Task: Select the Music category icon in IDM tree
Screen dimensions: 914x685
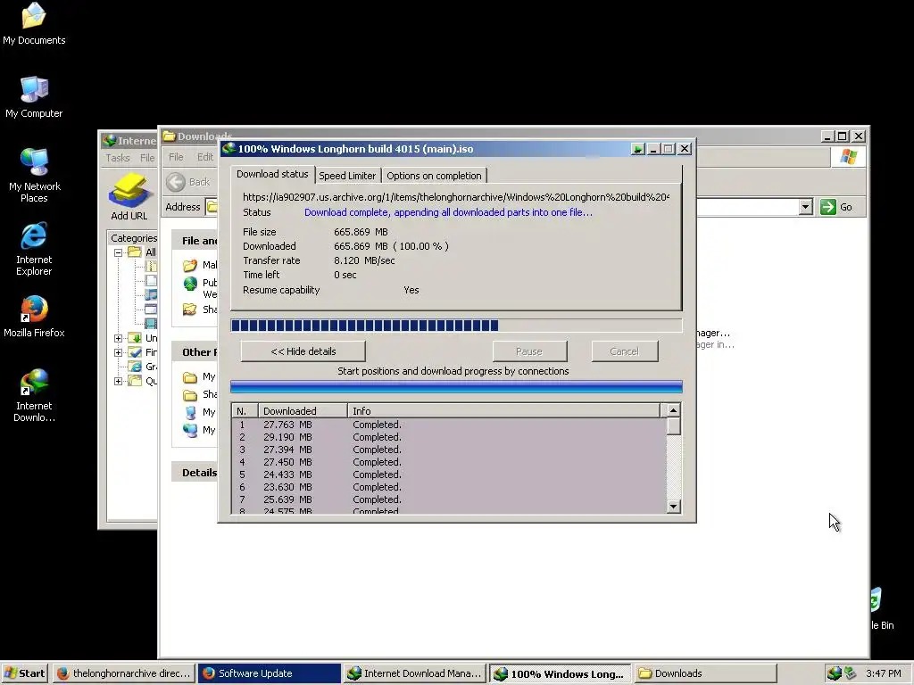Action: [151, 294]
